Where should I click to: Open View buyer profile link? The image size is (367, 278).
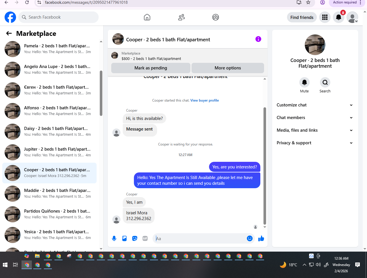tap(204, 100)
